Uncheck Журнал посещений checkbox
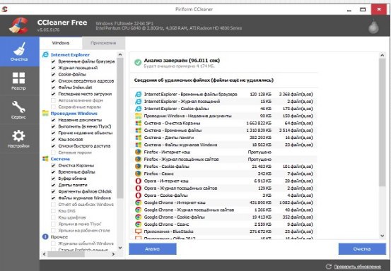 click(x=53, y=68)
